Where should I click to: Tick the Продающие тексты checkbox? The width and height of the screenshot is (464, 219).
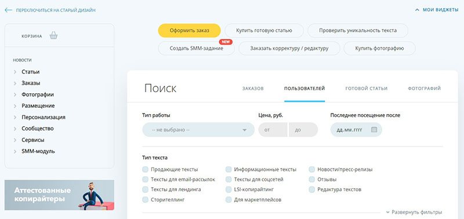coord(146,169)
